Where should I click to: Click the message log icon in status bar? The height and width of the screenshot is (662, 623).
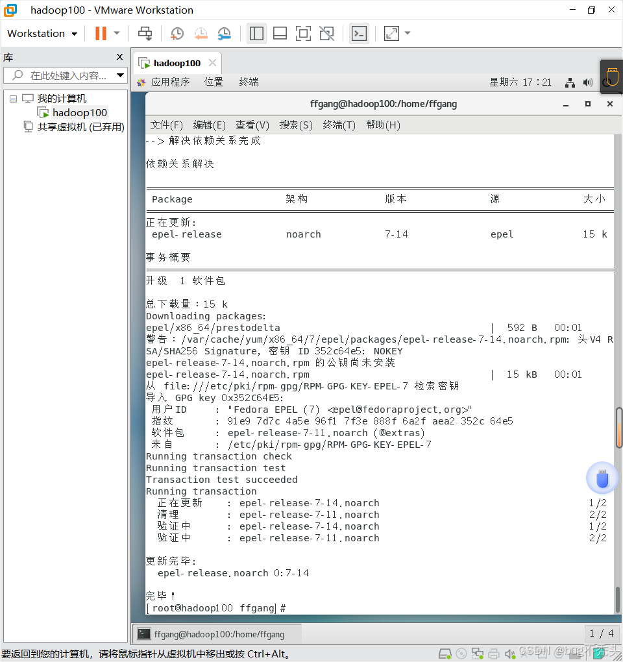(600, 654)
